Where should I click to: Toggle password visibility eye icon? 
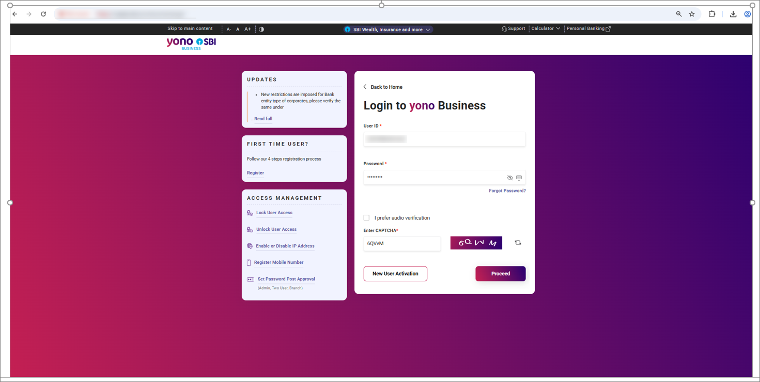(510, 178)
